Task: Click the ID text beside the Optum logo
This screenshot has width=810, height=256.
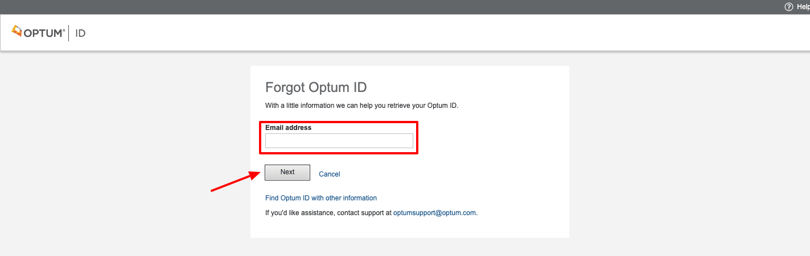Action: (80, 33)
